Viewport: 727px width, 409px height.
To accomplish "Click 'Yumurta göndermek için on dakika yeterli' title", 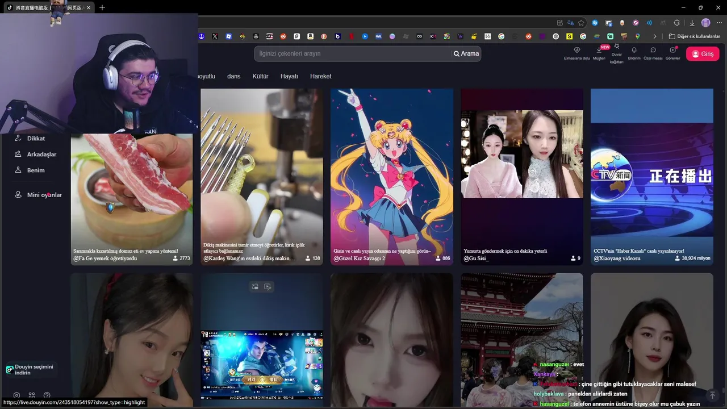I will 505,251.
